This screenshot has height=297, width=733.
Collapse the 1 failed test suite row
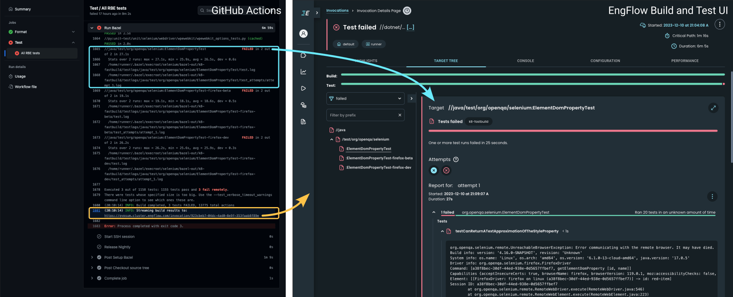click(x=434, y=212)
